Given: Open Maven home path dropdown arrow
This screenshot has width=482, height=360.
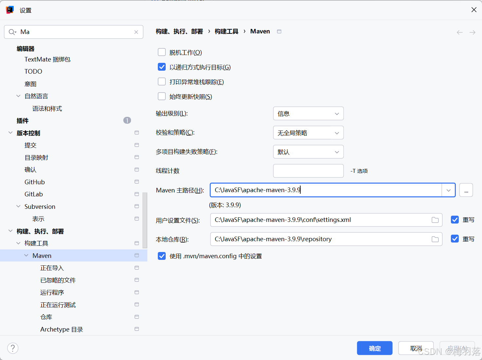Looking at the screenshot, I should (449, 190).
